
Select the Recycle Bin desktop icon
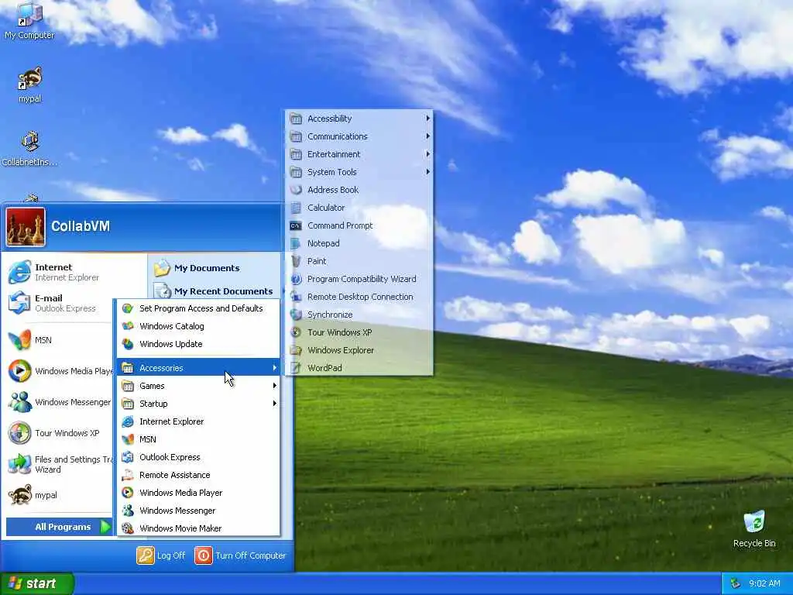point(754,528)
